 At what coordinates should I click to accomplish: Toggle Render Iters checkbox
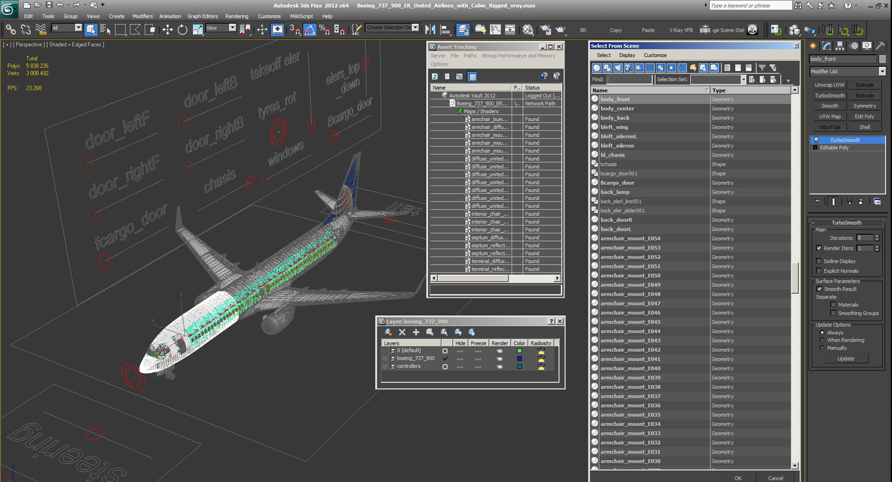point(818,248)
